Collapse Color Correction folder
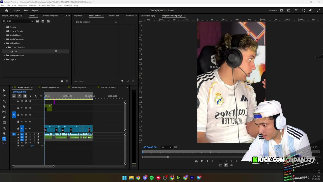 click(x=6, y=47)
